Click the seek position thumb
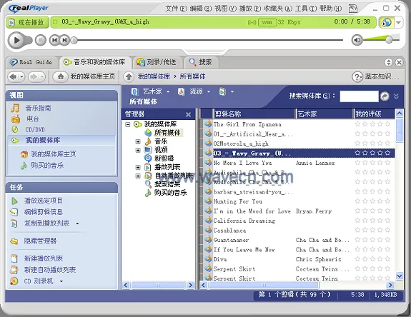Image resolution: width=411 pixels, height=317 pixels. tap(74, 40)
